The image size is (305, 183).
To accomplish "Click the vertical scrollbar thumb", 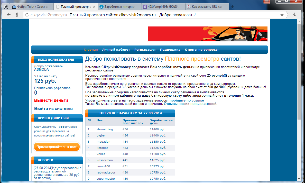I will pyautogui.click(x=299, y=71).
